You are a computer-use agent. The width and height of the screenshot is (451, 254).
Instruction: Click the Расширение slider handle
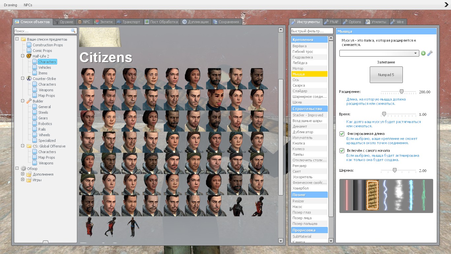click(401, 92)
